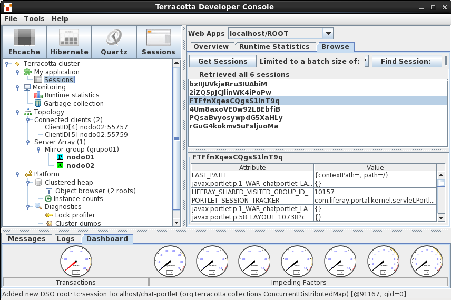Select session PQsaBvyosywpdG5XaHLy
The width and height of the screenshot is (451, 300).
tap(318, 117)
